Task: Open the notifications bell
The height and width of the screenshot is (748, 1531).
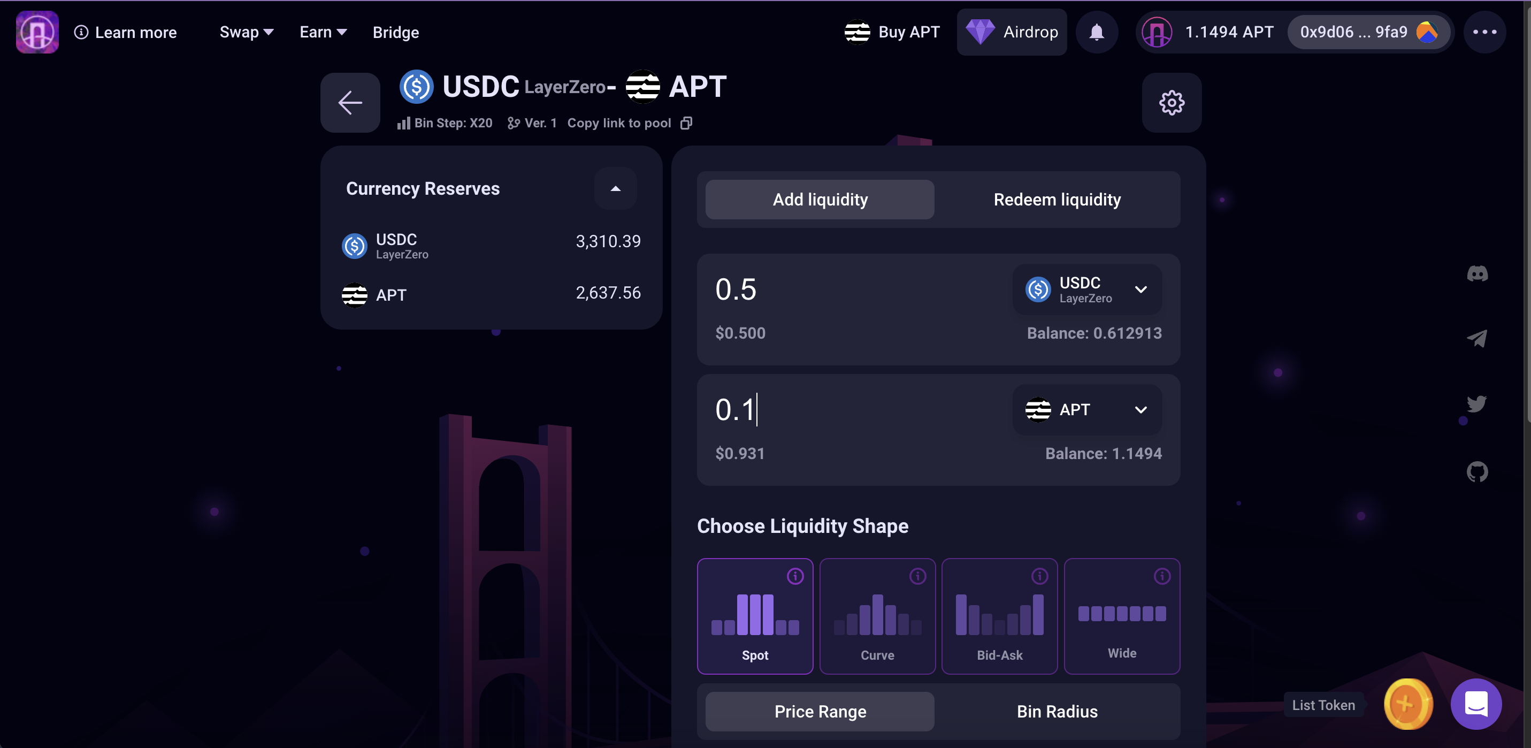Action: pyautogui.click(x=1096, y=32)
